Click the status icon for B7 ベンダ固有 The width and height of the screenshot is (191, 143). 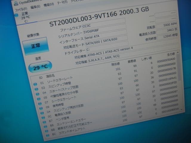[44, 122]
